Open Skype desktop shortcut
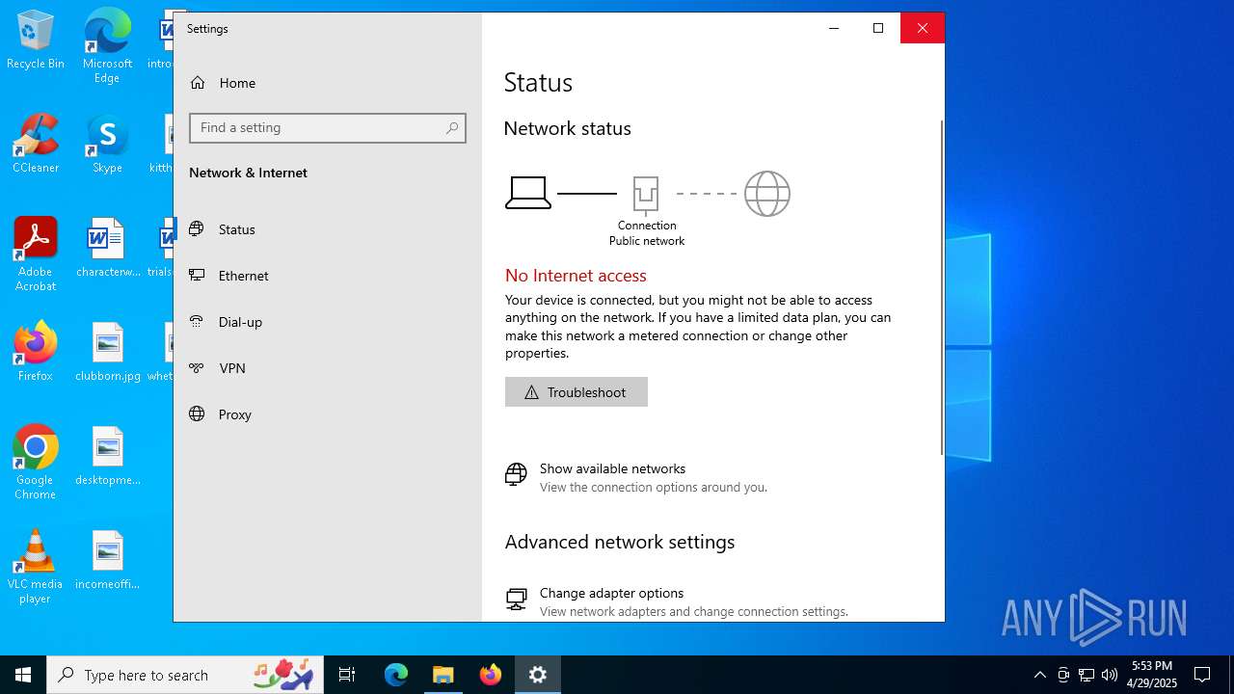1234x694 pixels. click(107, 145)
